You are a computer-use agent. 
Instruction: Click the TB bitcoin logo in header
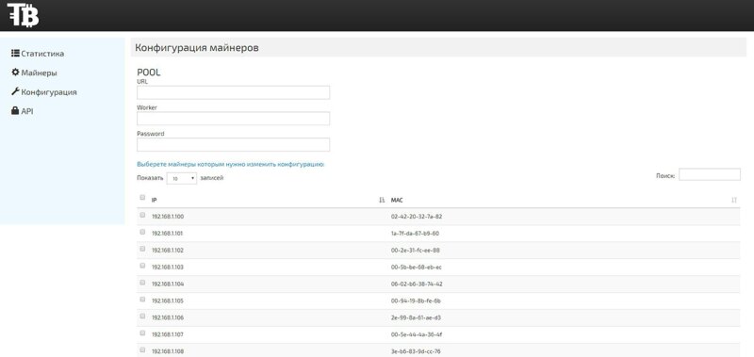point(23,14)
